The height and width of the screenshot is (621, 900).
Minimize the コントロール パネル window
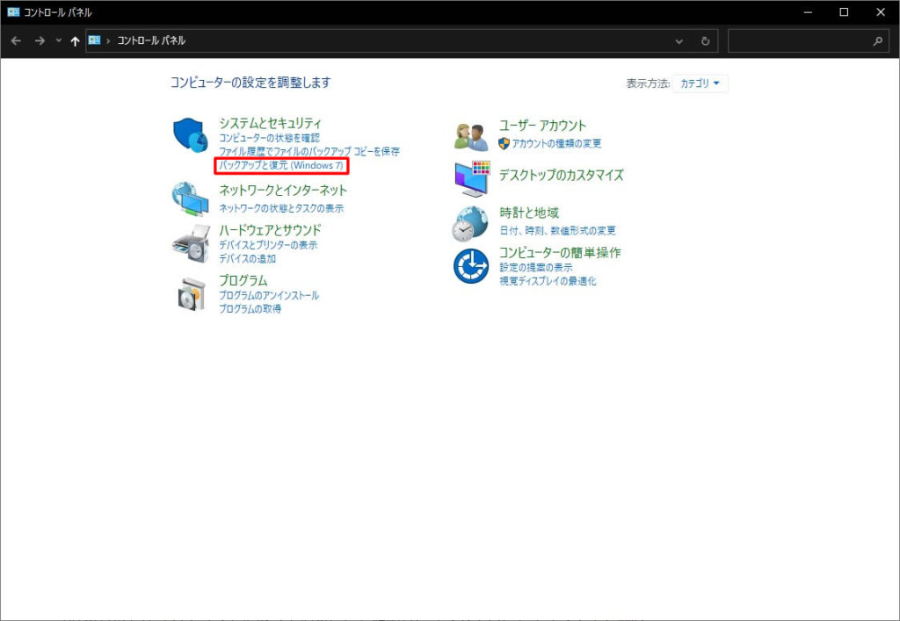(x=809, y=12)
